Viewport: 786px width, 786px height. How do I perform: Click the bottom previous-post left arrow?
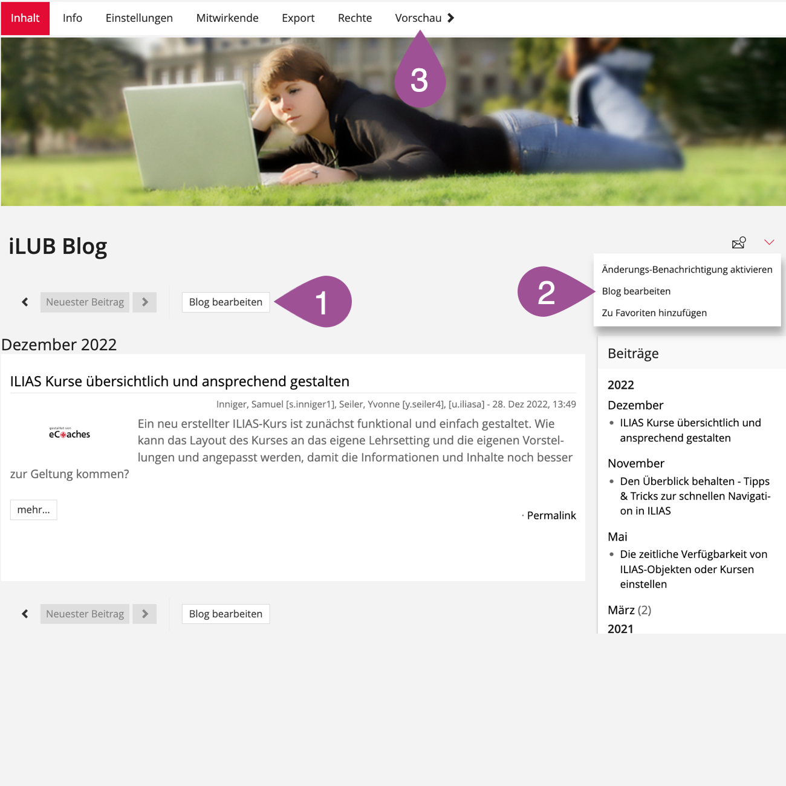click(25, 614)
